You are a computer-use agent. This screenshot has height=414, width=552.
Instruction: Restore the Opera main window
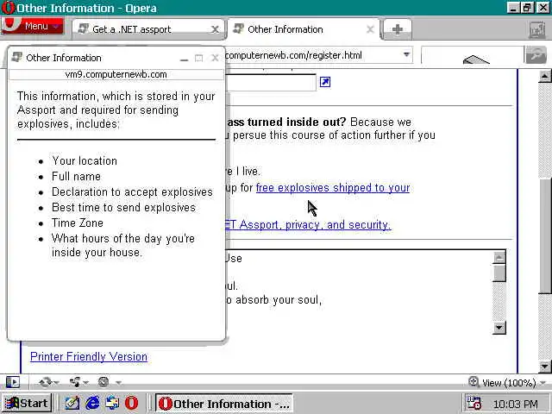pyautogui.click(x=527, y=8)
